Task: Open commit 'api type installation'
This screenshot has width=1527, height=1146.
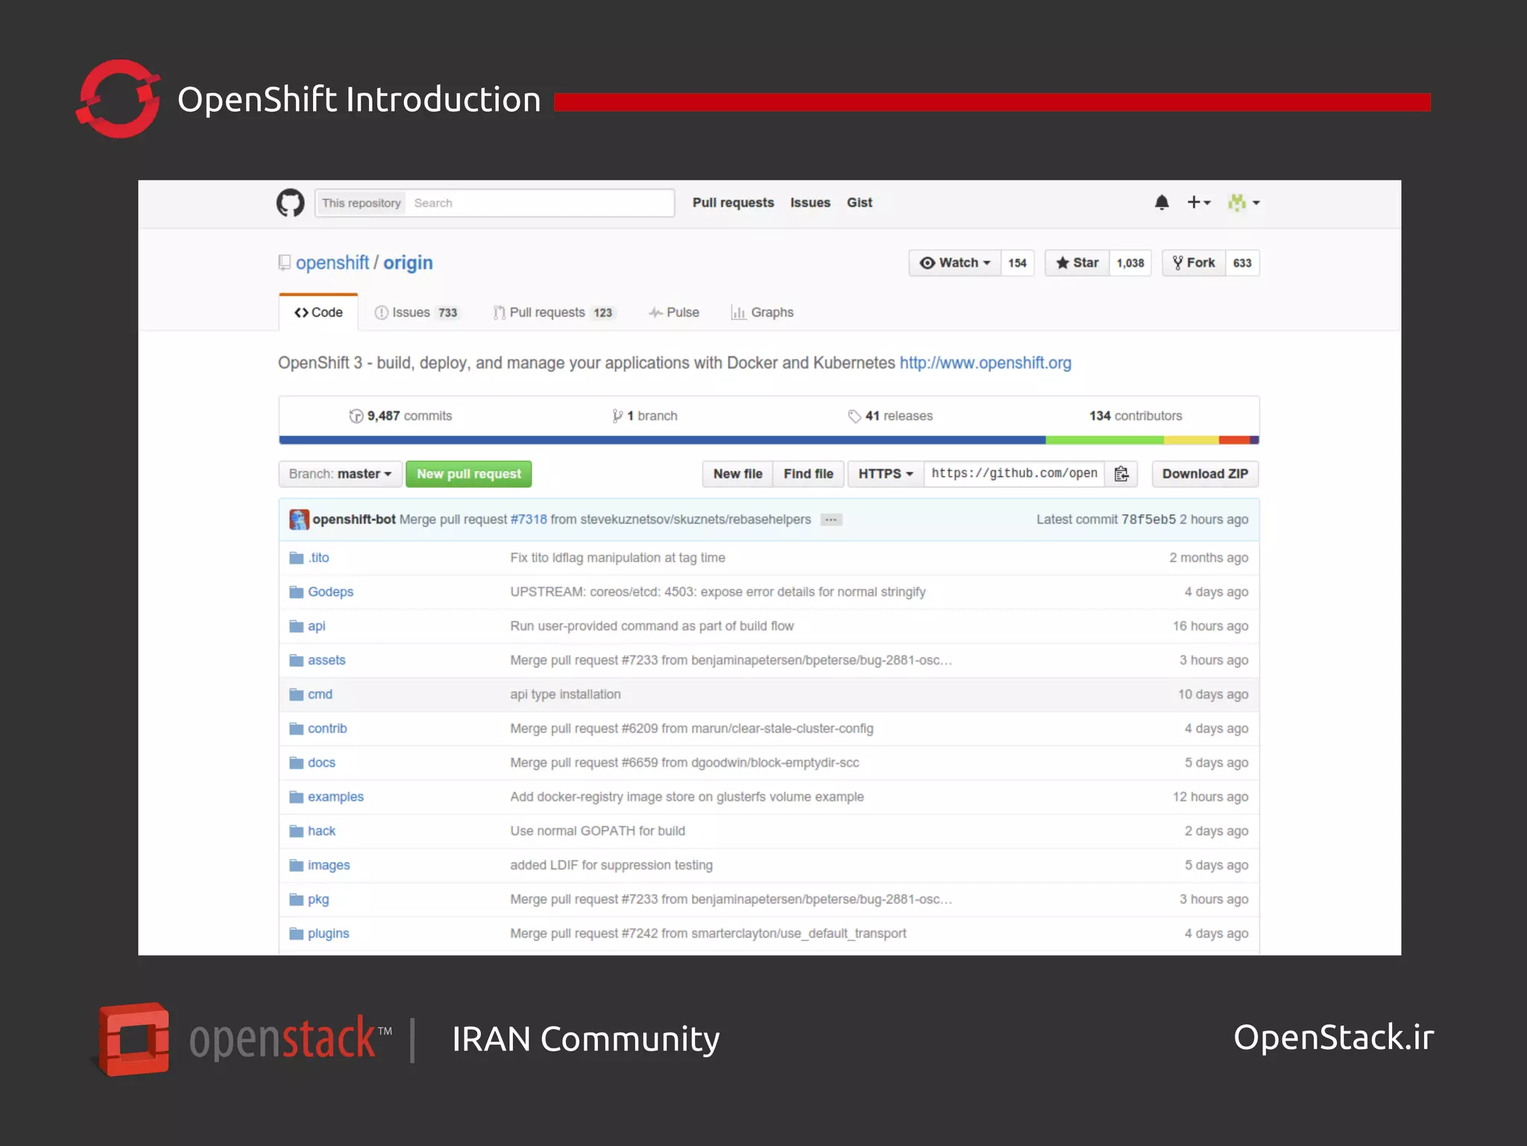Action: click(565, 695)
